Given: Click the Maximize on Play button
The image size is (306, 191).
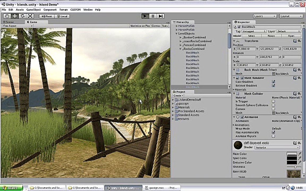Looking at the screenshot, I should (140, 26).
